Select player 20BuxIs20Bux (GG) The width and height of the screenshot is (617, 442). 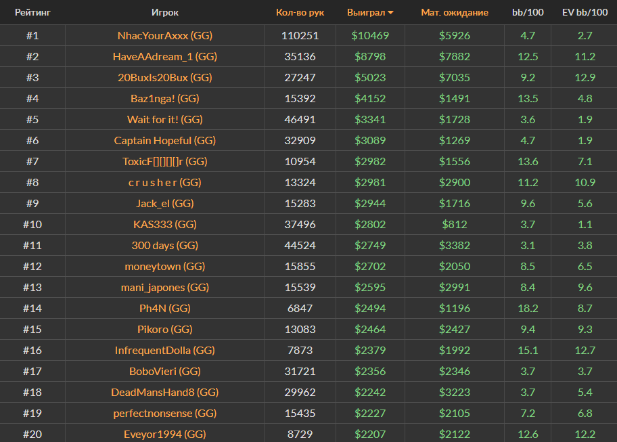point(165,77)
